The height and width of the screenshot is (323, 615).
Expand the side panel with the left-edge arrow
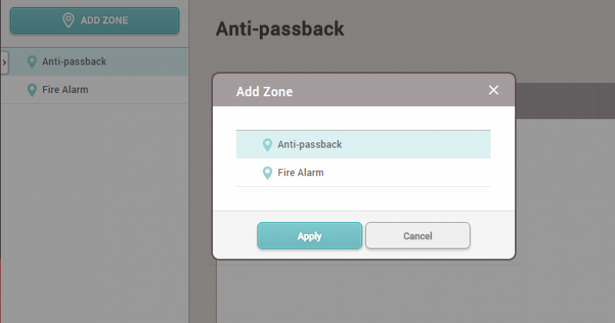pyautogui.click(x=4, y=61)
